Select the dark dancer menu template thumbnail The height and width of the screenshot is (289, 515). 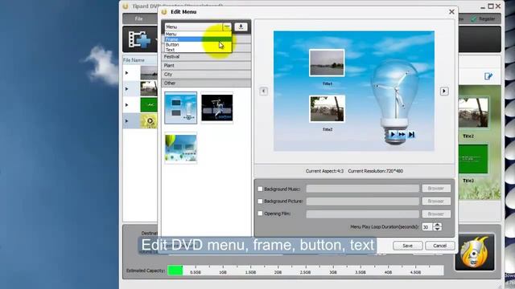(x=216, y=108)
